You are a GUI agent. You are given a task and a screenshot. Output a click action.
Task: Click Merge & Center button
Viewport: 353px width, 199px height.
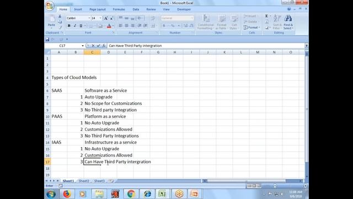coord(153,26)
